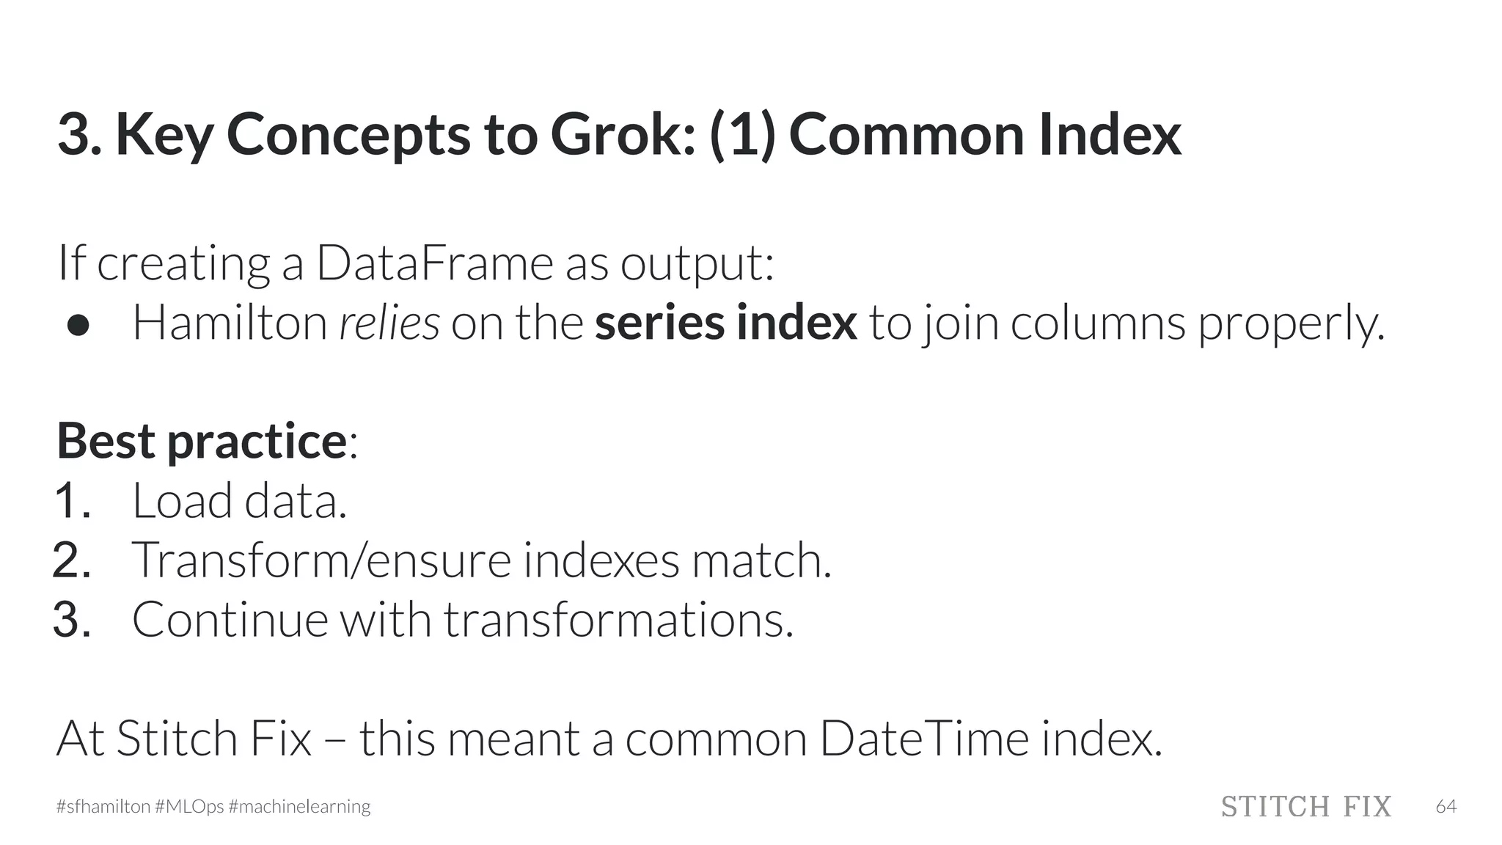Click the sentence beginning 'At Stitch Fix'
Screen dimensions: 1502x845
pos(609,738)
